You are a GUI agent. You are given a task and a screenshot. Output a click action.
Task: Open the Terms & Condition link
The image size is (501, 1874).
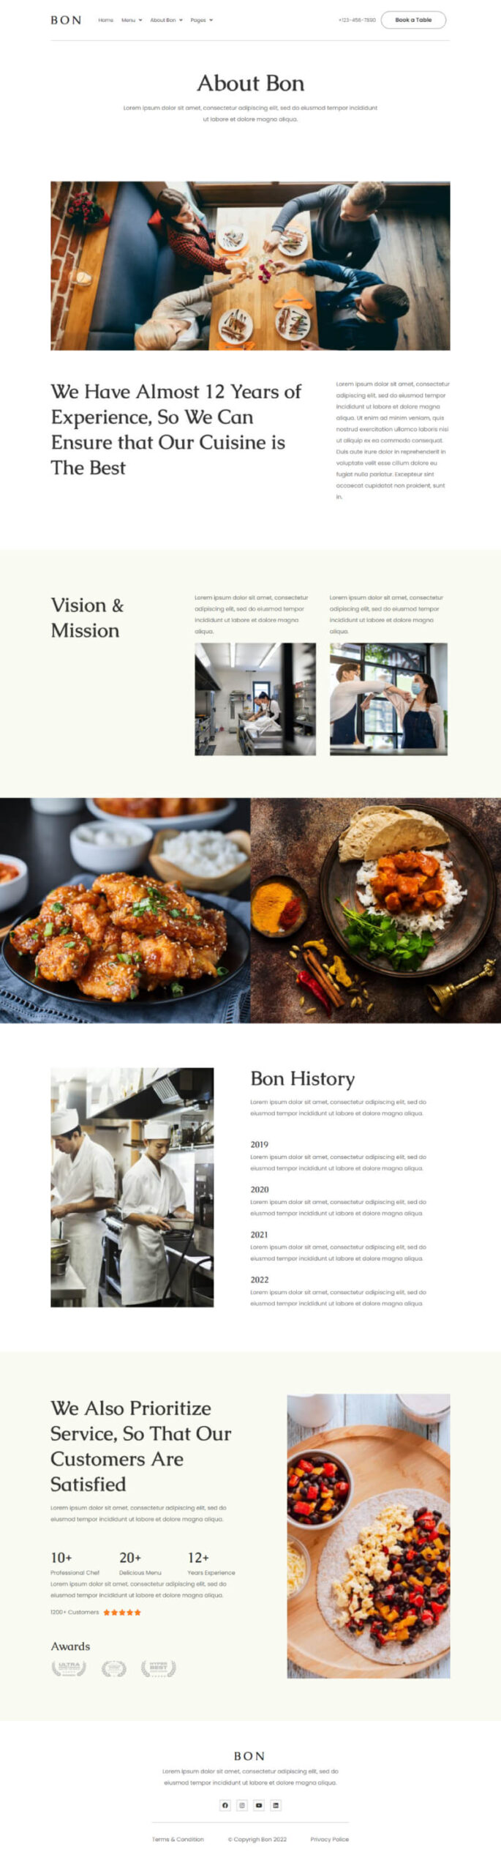(x=178, y=1838)
